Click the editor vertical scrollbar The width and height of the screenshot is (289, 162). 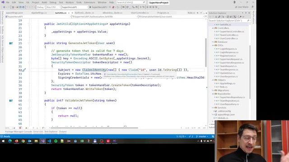click(x=206, y=53)
